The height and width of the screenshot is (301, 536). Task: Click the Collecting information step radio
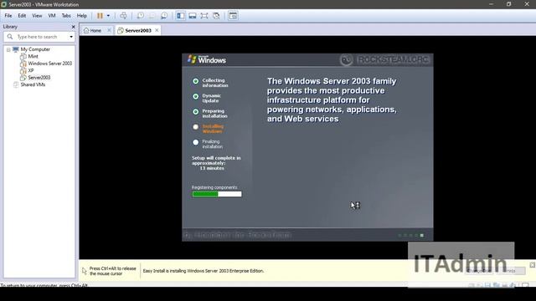[195, 81]
